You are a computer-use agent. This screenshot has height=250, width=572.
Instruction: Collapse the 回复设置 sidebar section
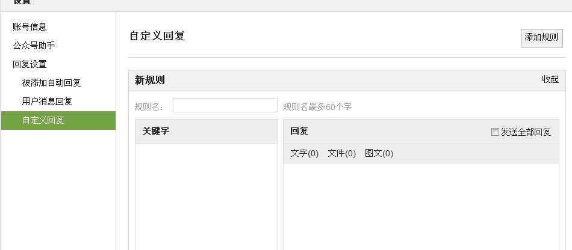(x=30, y=64)
